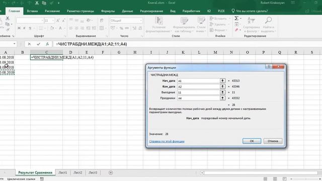Click the Кон_дата argument input field
The image size is (322, 181).
(199, 86)
